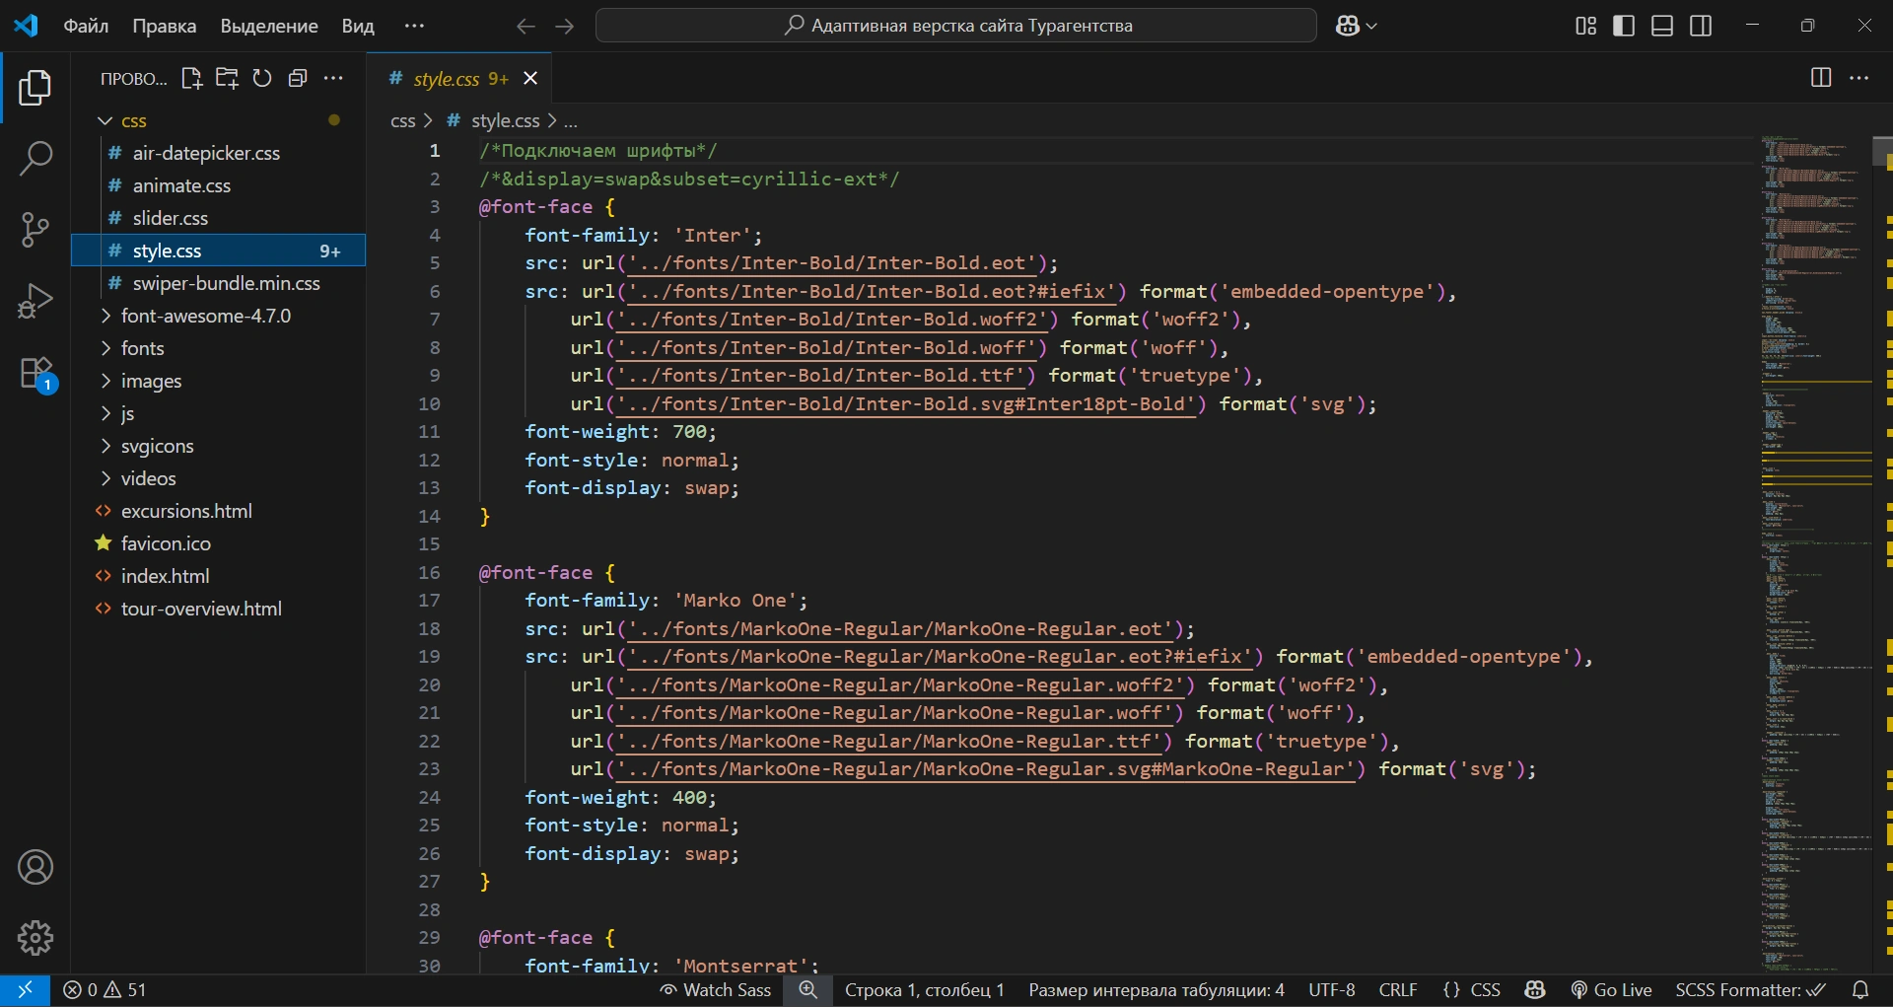Screen dimensions: 1893x1007
Task: Toggle the bottom panel visibility
Action: click(x=1662, y=26)
